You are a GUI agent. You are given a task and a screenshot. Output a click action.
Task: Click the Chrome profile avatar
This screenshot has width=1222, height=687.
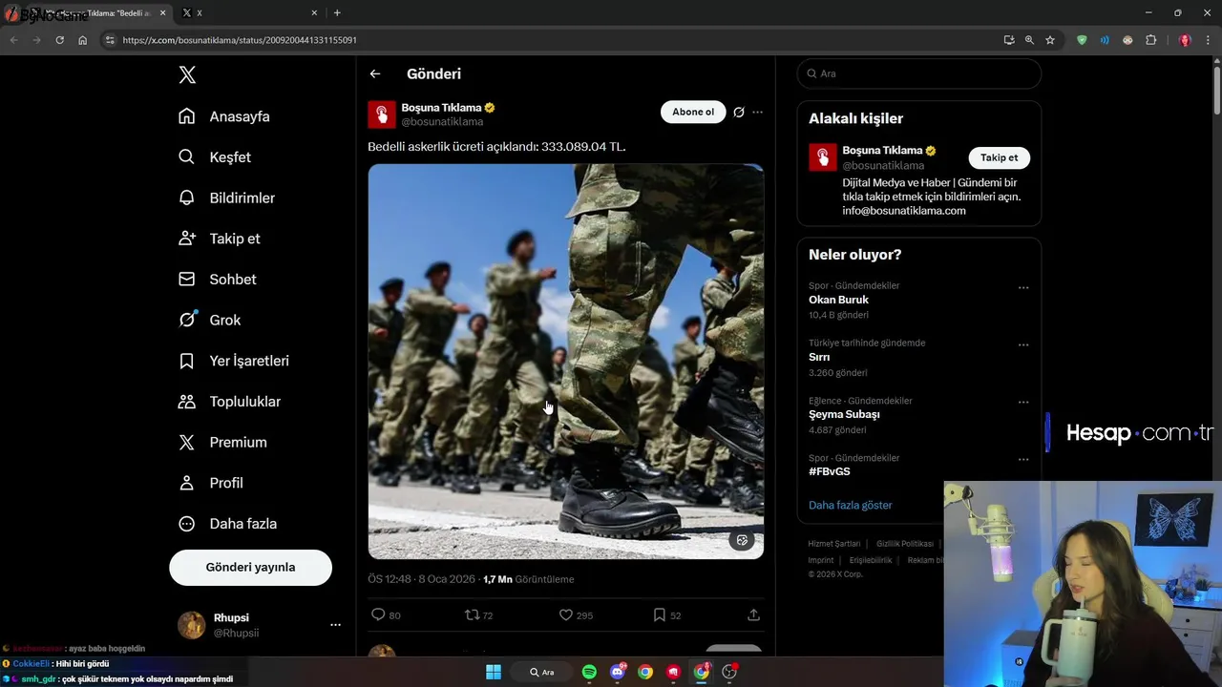tap(1185, 40)
